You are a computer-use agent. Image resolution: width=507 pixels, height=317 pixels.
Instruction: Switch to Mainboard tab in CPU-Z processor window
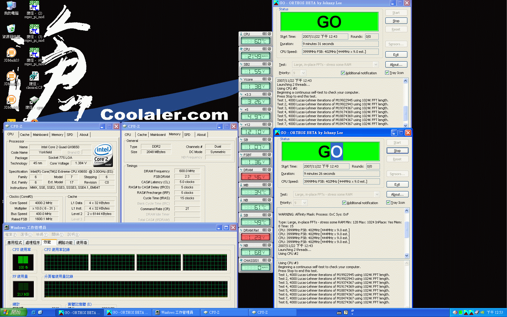[x=40, y=135]
